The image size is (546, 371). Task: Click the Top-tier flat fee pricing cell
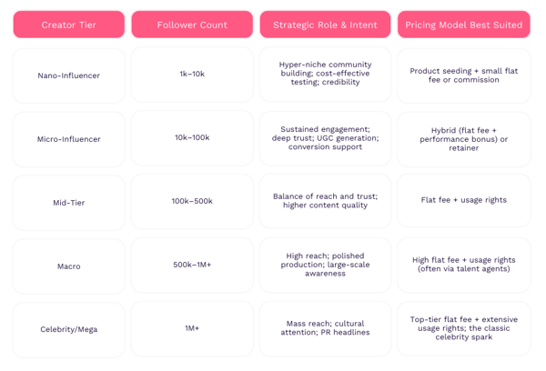(463, 328)
